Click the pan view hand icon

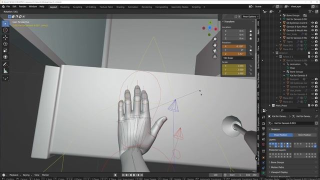click(x=215, y=45)
